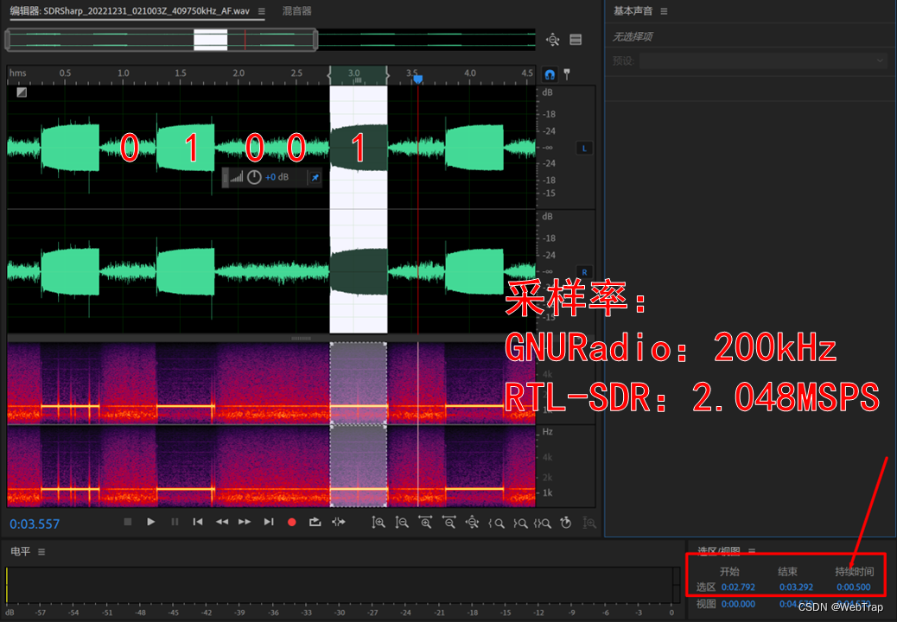Zoom out time icon
The height and width of the screenshot is (622, 897).
[x=448, y=522]
